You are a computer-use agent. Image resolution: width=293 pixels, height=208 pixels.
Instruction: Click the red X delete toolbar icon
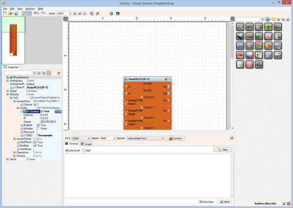pyautogui.click(x=98, y=13)
